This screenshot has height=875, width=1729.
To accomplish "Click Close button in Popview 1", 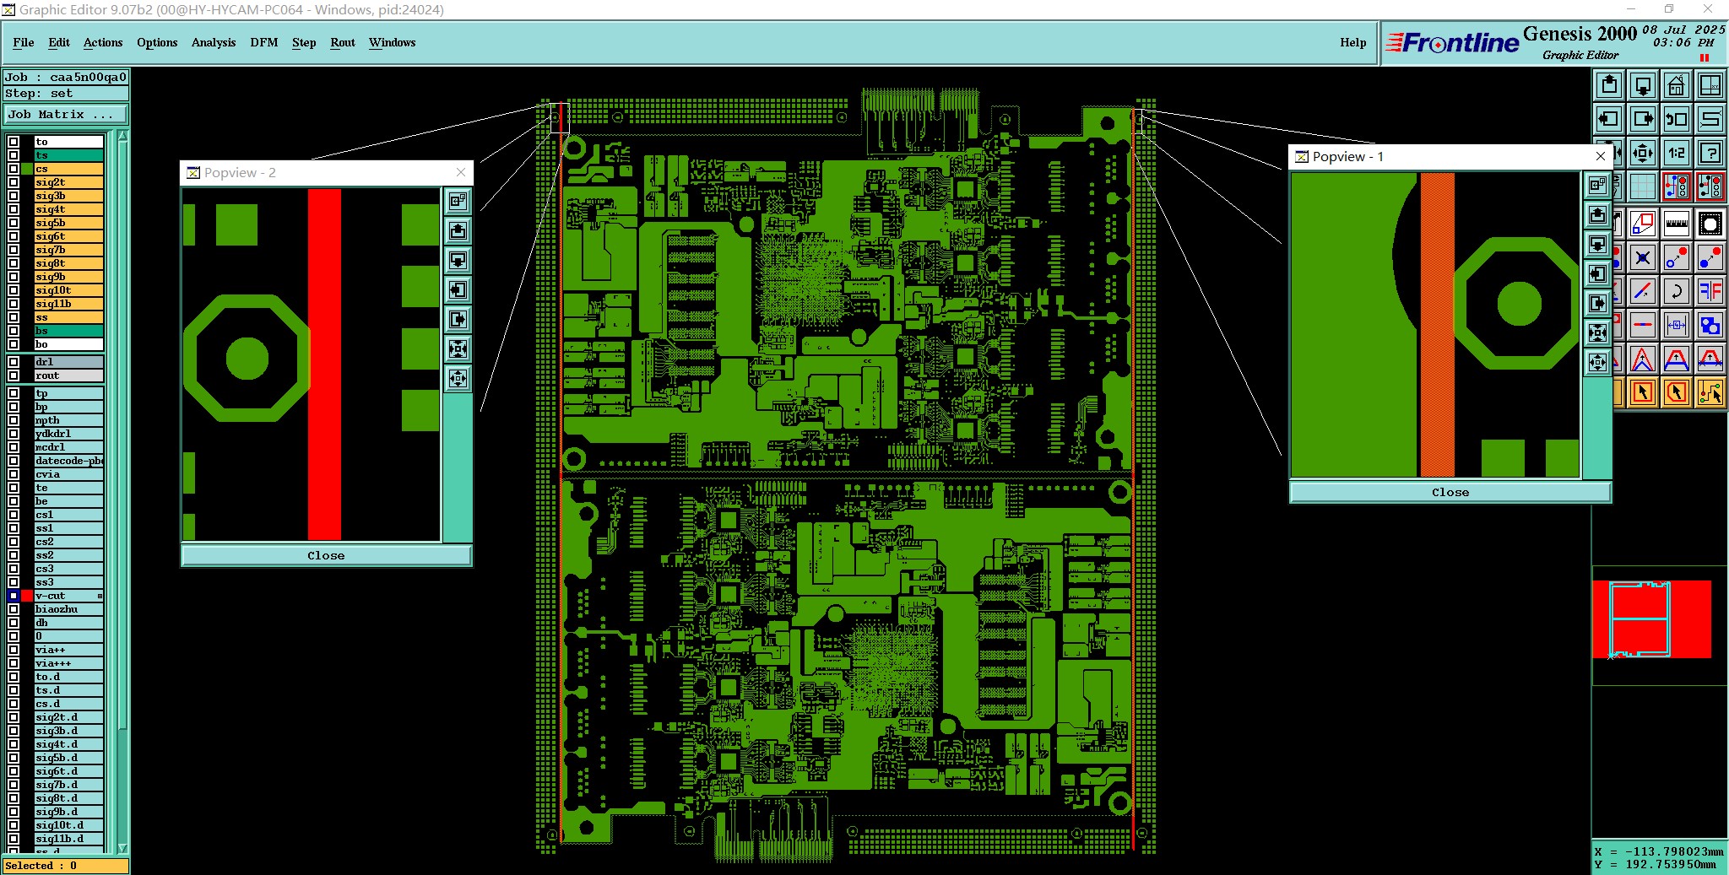I will [x=1450, y=492].
